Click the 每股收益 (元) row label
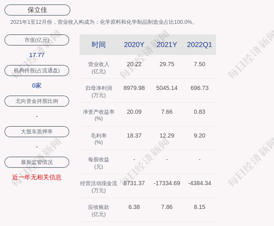The image size is (274, 226). [99, 163]
